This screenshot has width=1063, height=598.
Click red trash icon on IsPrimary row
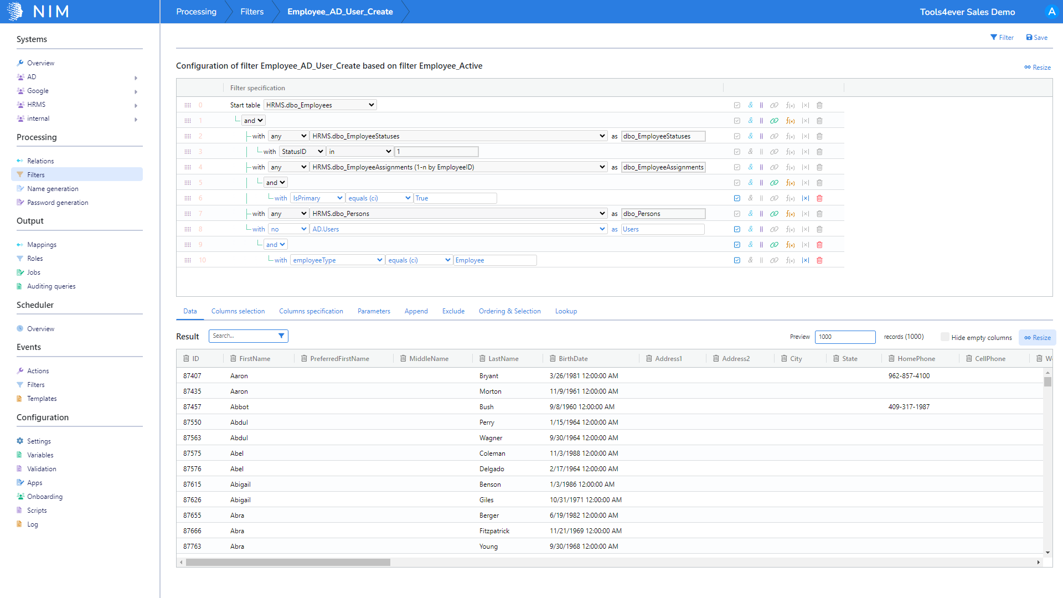click(x=819, y=198)
